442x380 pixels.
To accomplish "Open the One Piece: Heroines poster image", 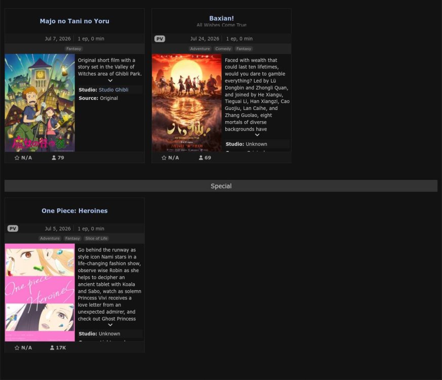I will [x=40, y=292].
